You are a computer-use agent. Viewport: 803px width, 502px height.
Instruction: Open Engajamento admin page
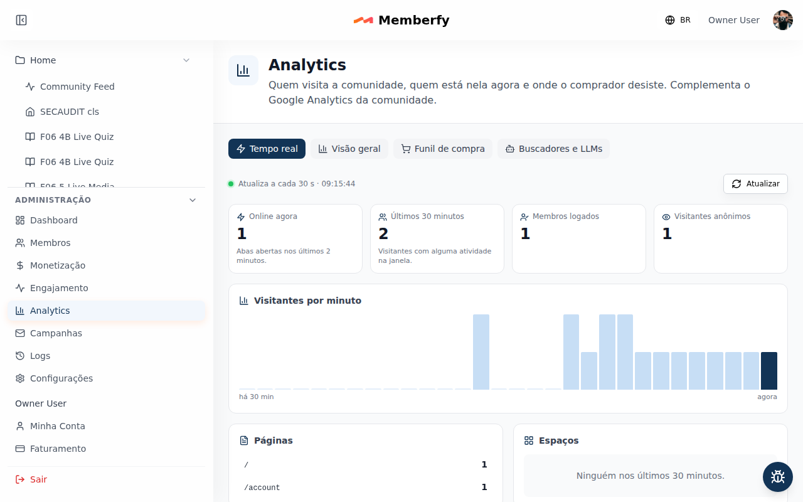(x=107, y=288)
